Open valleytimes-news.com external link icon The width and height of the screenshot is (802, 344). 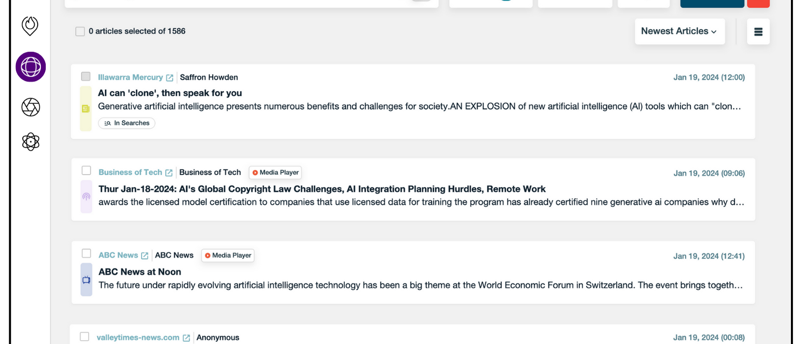coord(186,338)
